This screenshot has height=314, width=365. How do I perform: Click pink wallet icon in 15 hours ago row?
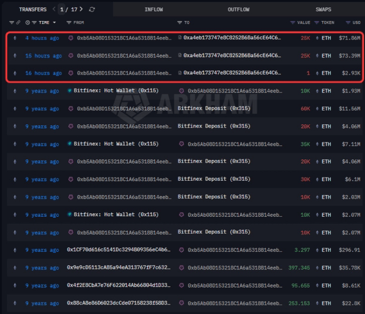[x=71, y=56]
